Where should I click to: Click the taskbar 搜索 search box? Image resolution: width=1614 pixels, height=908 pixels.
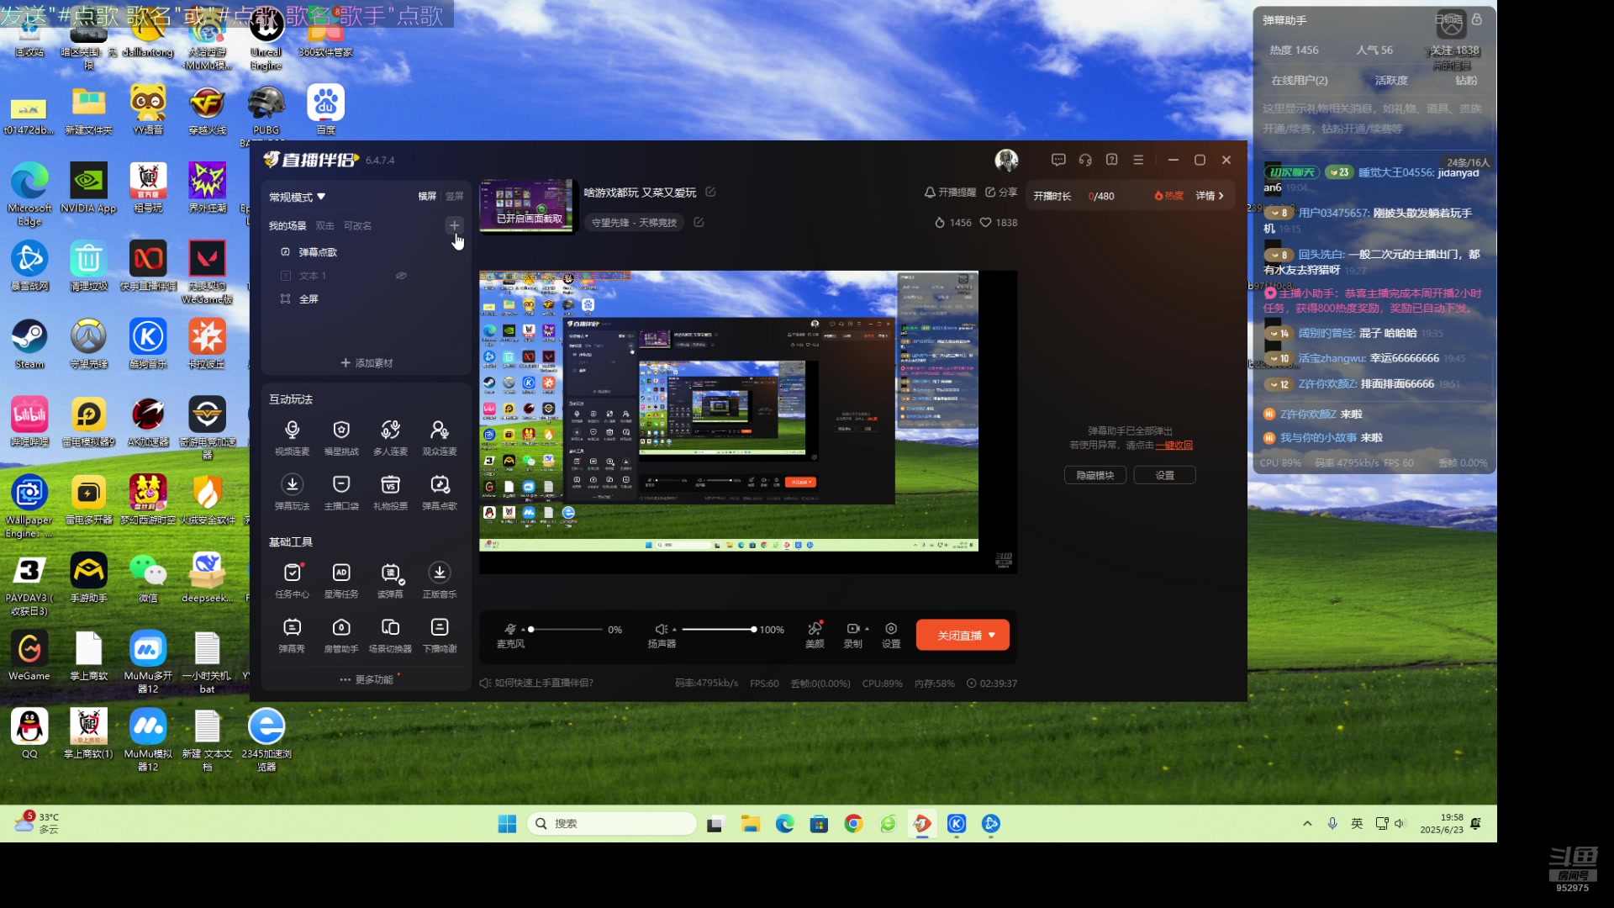tap(612, 824)
